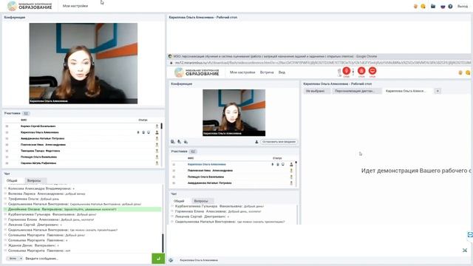473x266 pixels.
Task: Click Выход in the top right corner
Action: click(463, 7)
